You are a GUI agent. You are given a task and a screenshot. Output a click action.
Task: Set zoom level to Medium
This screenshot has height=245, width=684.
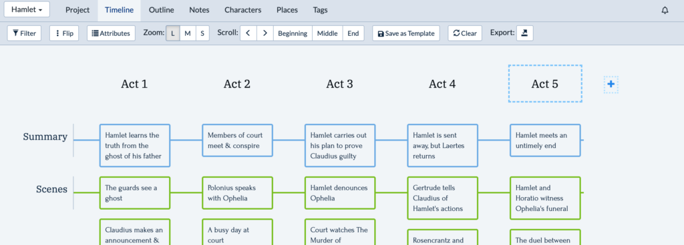(x=188, y=33)
